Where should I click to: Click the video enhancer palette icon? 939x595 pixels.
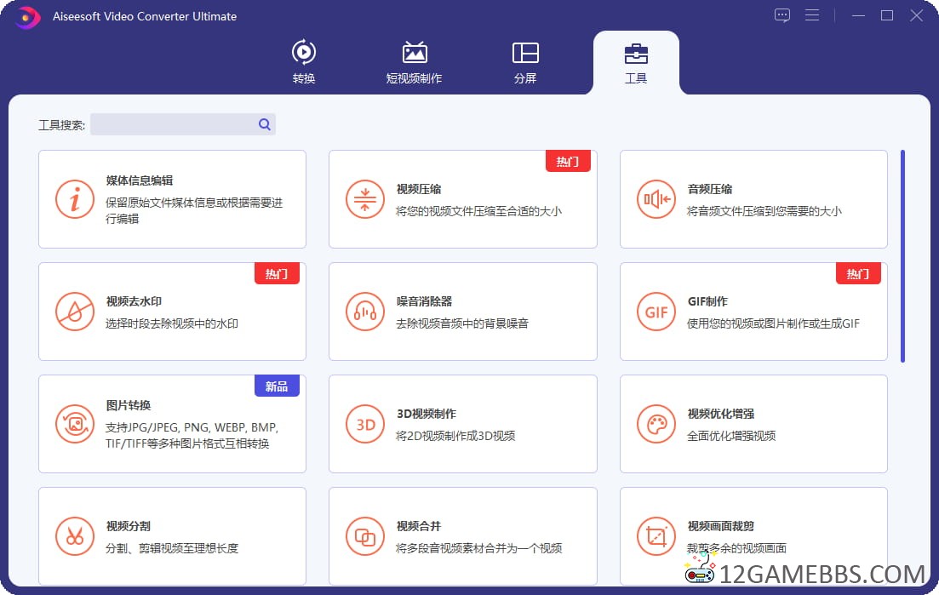pyautogui.click(x=656, y=425)
